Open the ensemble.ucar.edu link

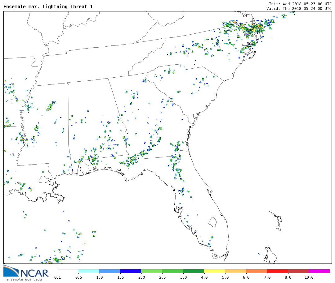24,280
